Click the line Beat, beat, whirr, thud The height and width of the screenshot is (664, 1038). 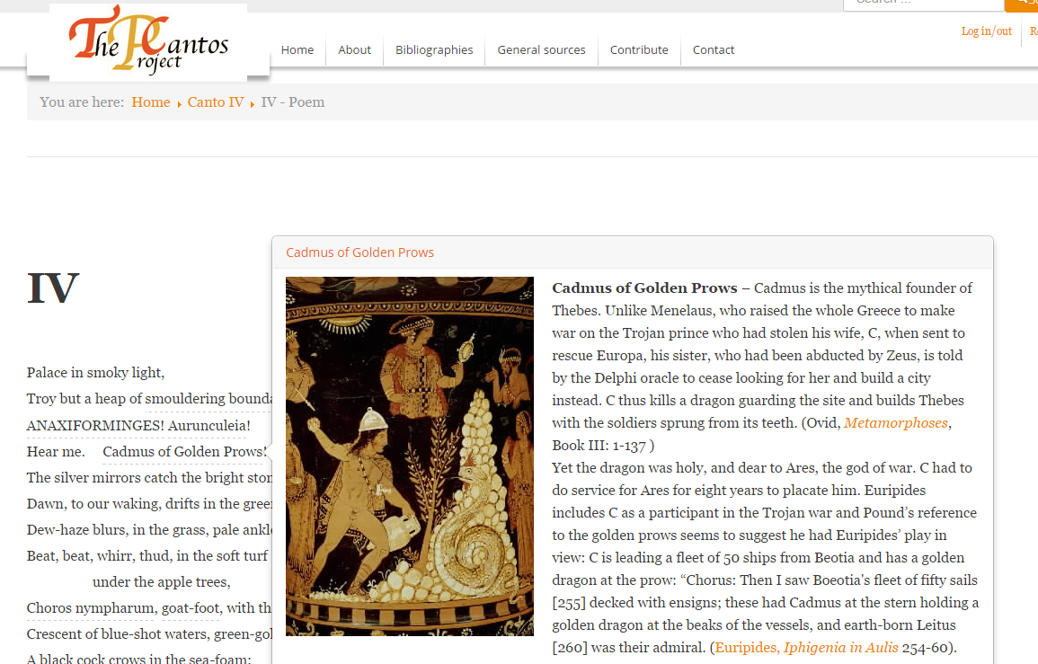click(147, 555)
